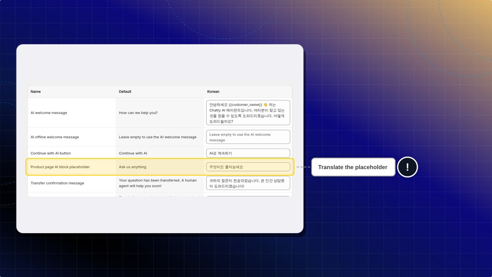Screen dimensions: 492x277
Task: Click the Name column header
Action: [x=36, y=92]
